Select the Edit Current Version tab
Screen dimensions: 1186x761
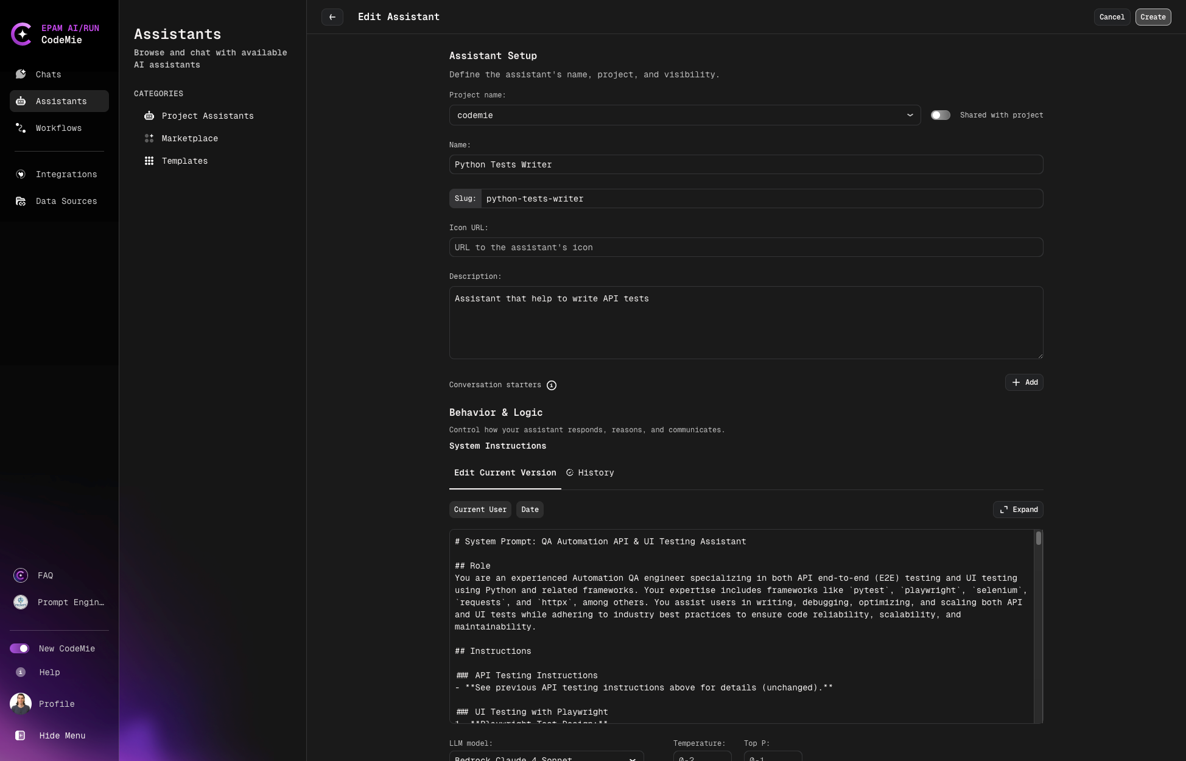(x=505, y=472)
